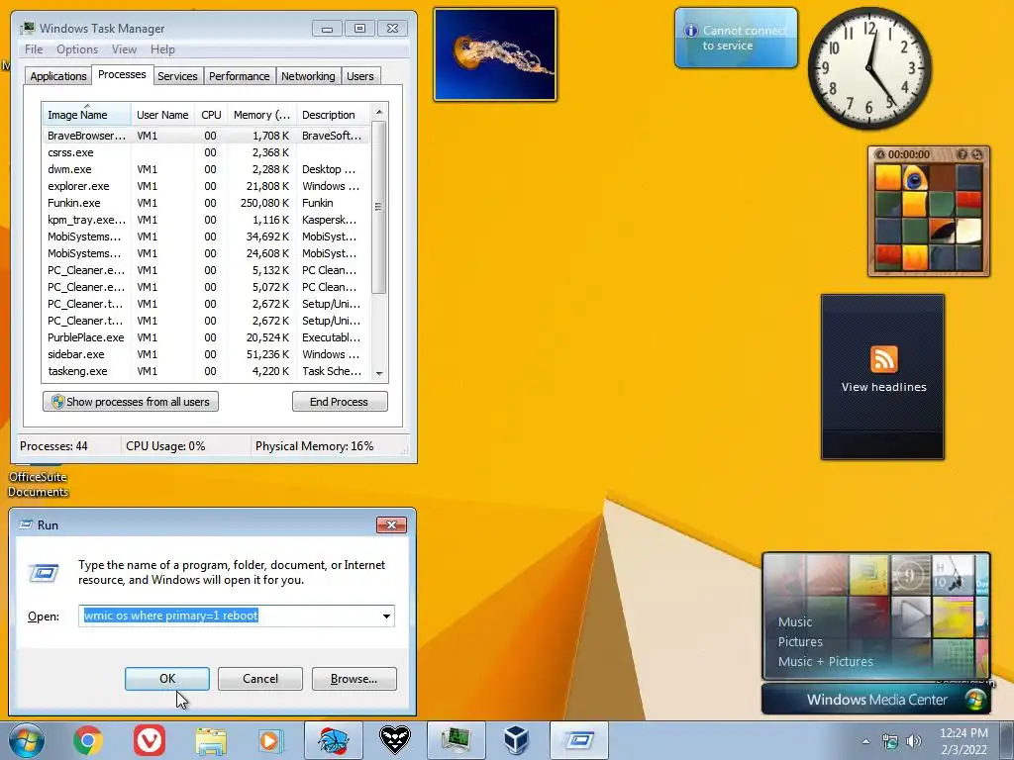The image size is (1014, 760).
Task: Show the solved picture in puzzle gadget
Action: pyautogui.click(x=962, y=154)
